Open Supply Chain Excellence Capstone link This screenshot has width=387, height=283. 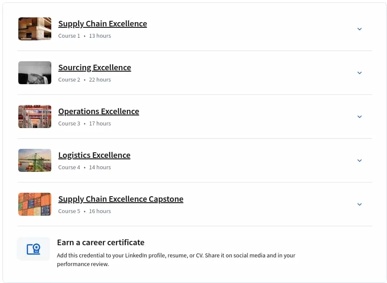click(x=121, y=199)
